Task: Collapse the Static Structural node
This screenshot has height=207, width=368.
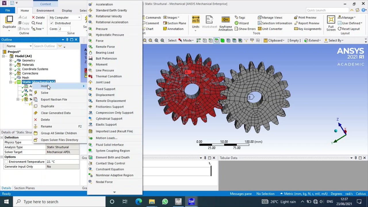Action: coord(11,82)
